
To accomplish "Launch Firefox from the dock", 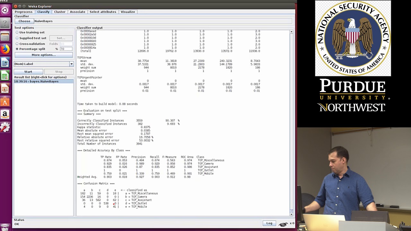I will pyautogui.click(x=5, y=49).
